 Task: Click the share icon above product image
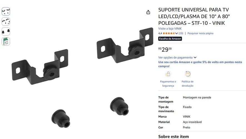[x=148, y=12]
